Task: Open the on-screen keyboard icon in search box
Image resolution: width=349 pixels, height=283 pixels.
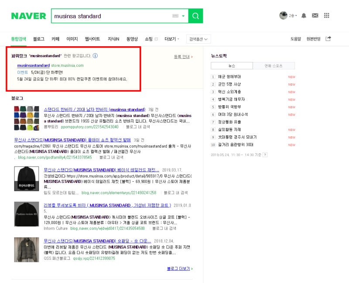Action: click(175, 16)
